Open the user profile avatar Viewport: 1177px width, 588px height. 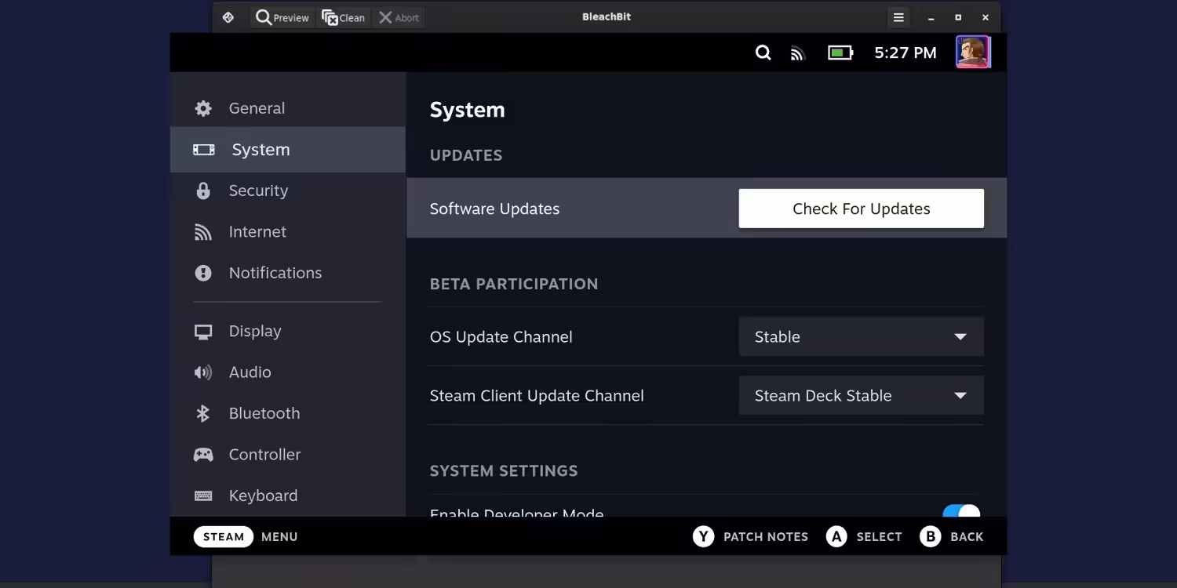973,53
